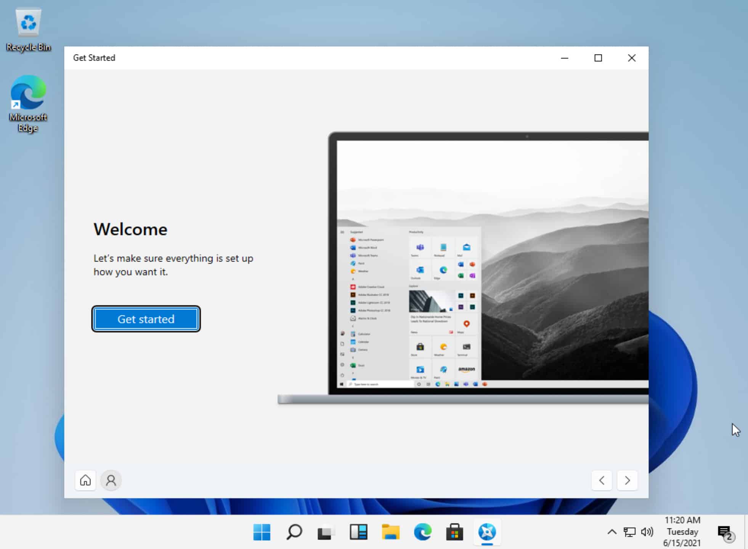Open the volume control in system tray

(646, 532)
